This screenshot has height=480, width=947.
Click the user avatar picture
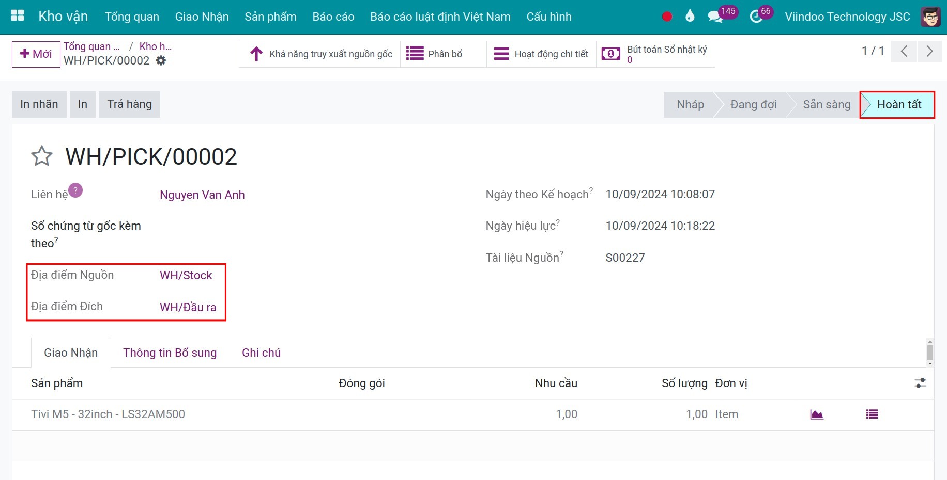pos(930,17)
